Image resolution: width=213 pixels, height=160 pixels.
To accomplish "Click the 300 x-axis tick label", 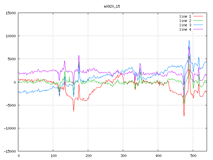I will tap(123, 156).
